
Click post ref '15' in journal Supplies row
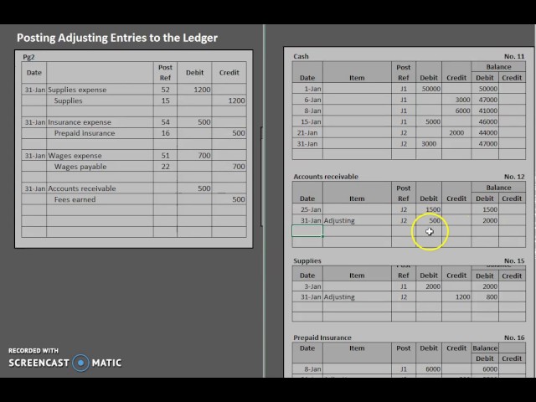(x=165, y=100)
